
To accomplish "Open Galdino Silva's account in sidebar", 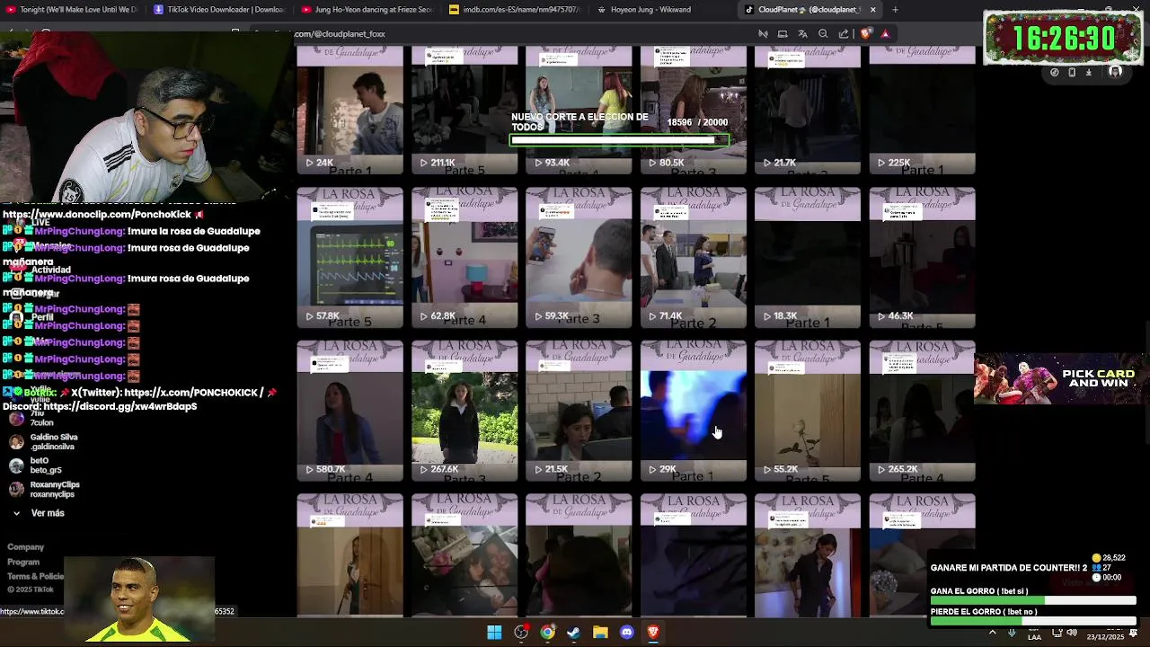I will (43, 441).
